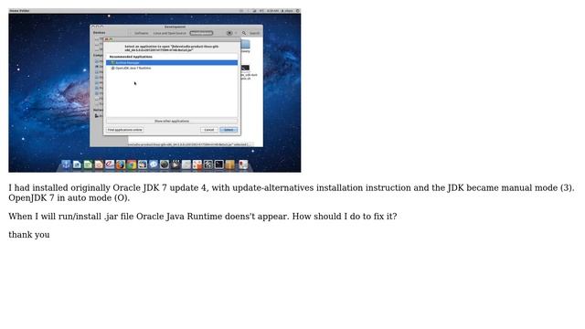
Task: Cancel the application chooser dialog
Action: 209,130
